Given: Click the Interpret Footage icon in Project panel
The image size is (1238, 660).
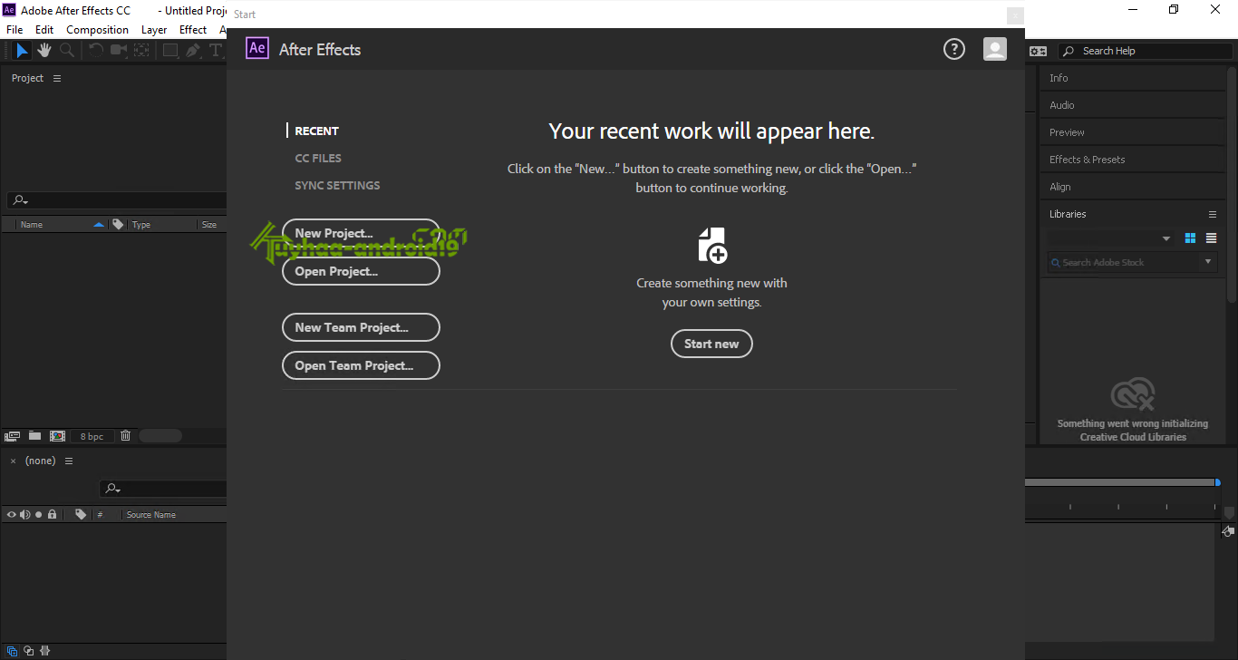Looking at the screenshot, I should click(13, 436).
